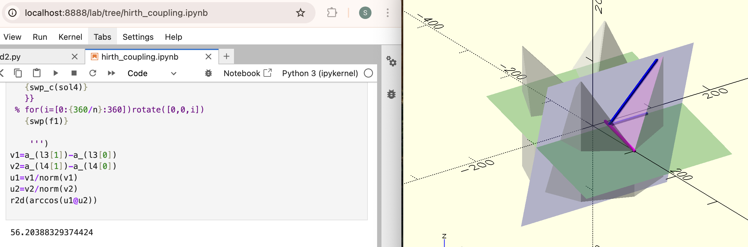Enable the debugger bug icon in toolbar
This screenshot has height=247, width=748.
[x=208, y=73]
